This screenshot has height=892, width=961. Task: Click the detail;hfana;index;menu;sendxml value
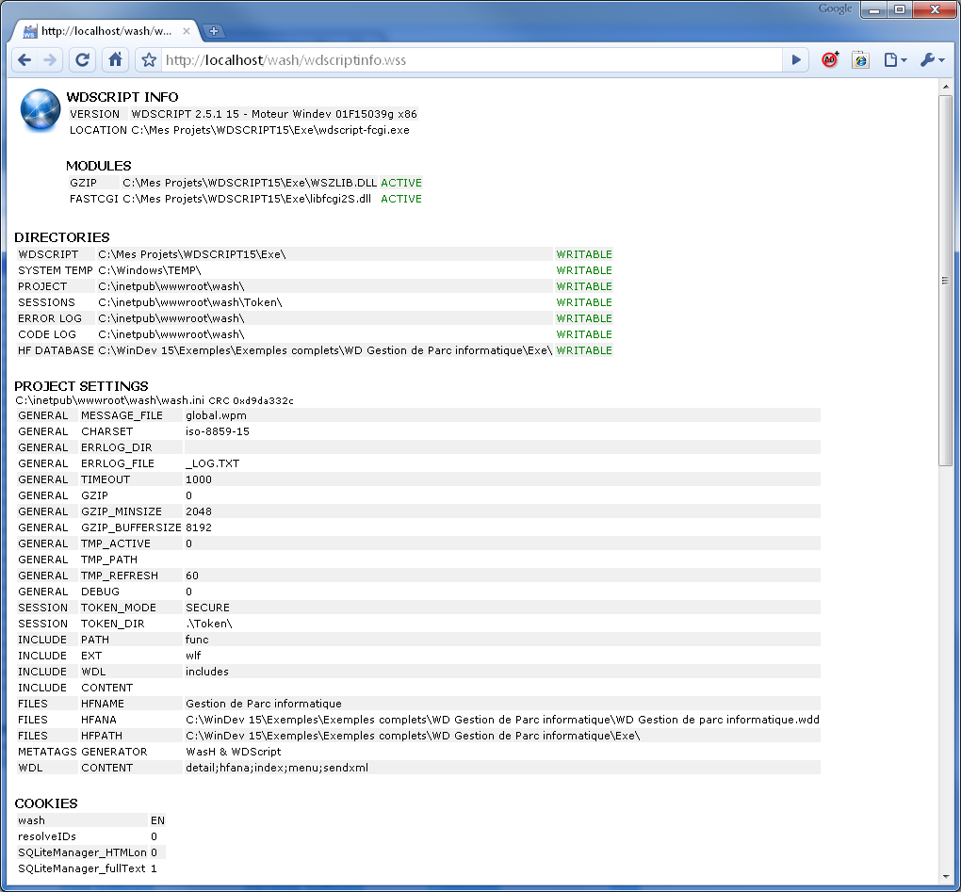[x=277, y=767]
